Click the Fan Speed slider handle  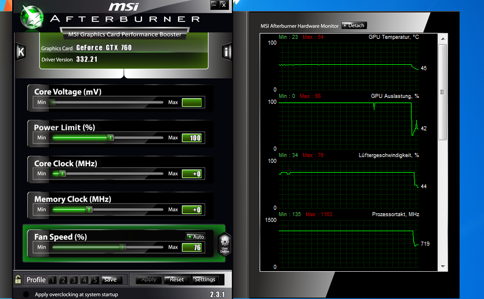[122, 247]
